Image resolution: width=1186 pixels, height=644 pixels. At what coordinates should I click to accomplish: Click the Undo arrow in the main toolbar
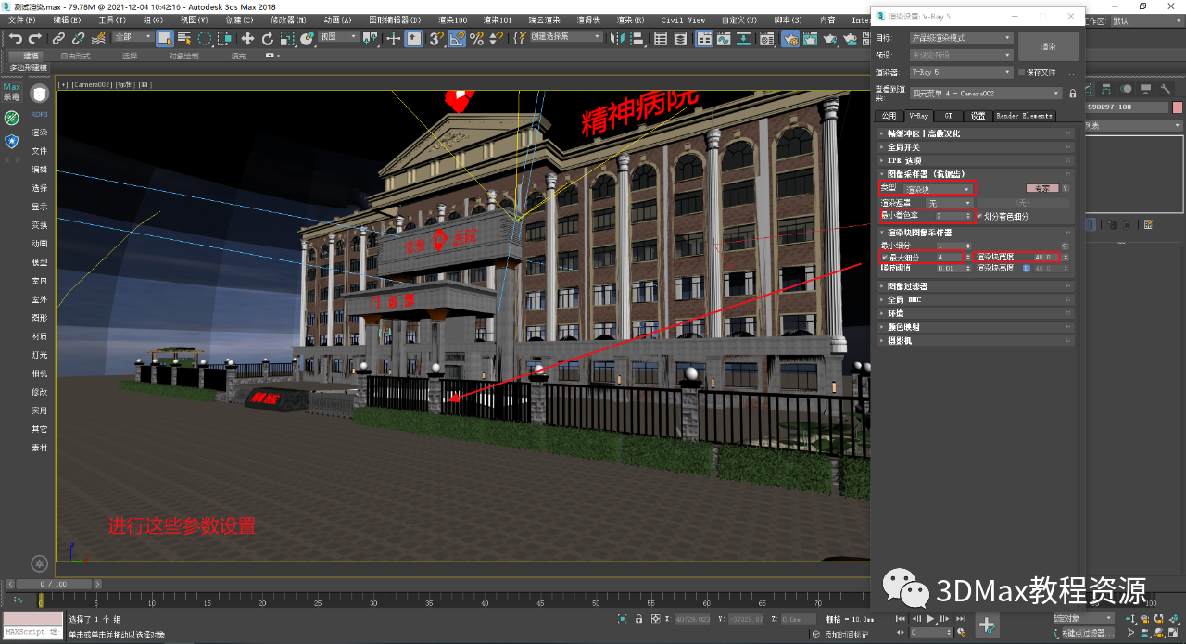(15, 39)
